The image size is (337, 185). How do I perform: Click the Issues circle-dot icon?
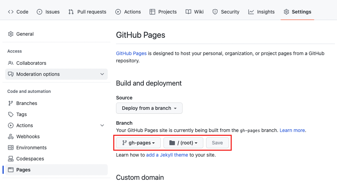[x=39, y=12]
